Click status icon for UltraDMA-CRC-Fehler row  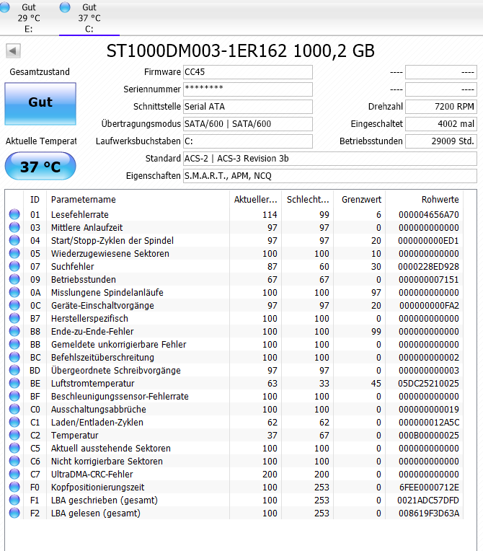[14, 475]
